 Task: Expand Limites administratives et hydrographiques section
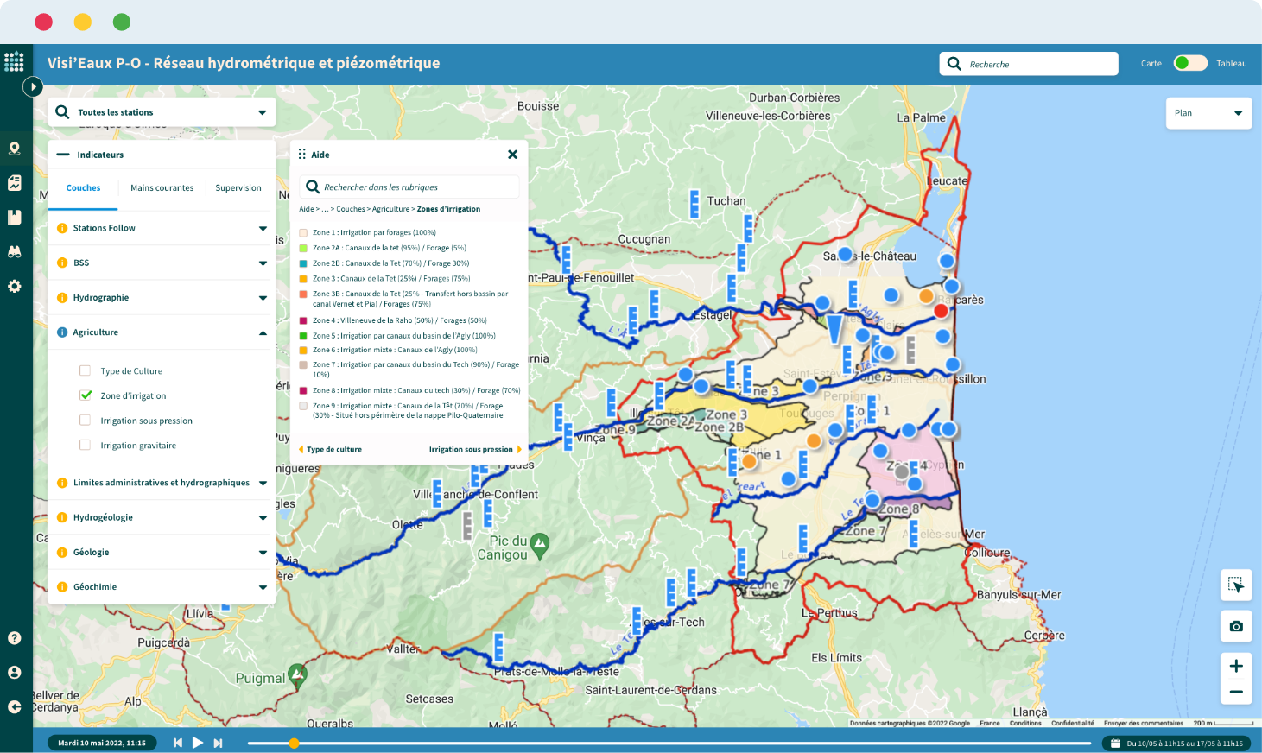coord(263,484)
